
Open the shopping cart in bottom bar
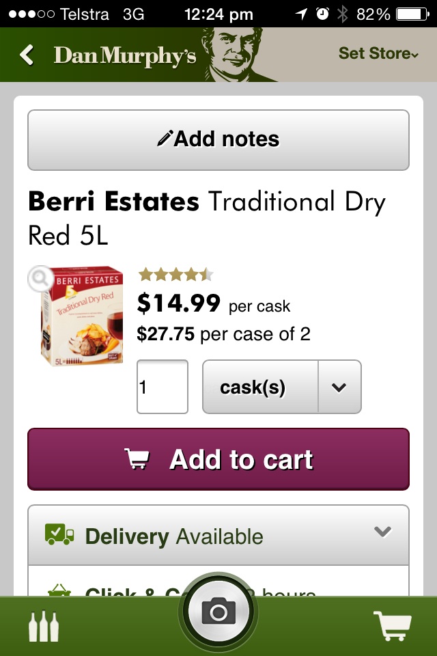[392, 626]
